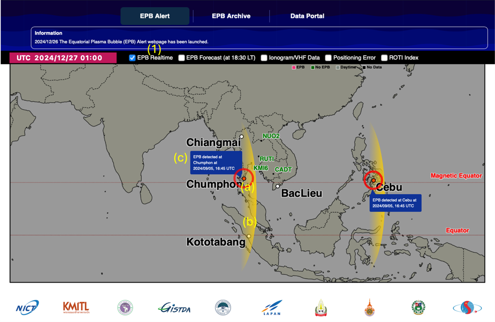Enable Ionogram/VHF Data checkbox
This screenshot has width=495, height=322.
pos(264,58)
